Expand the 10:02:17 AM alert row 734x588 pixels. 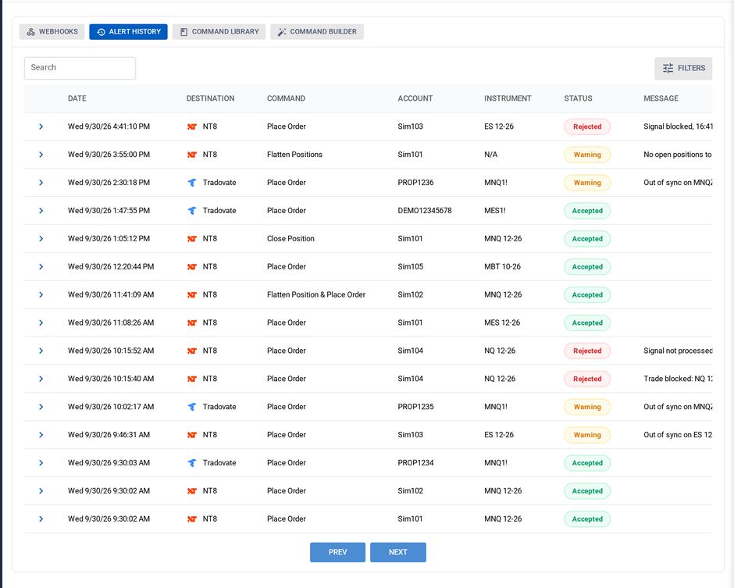[x=41, y=407]
